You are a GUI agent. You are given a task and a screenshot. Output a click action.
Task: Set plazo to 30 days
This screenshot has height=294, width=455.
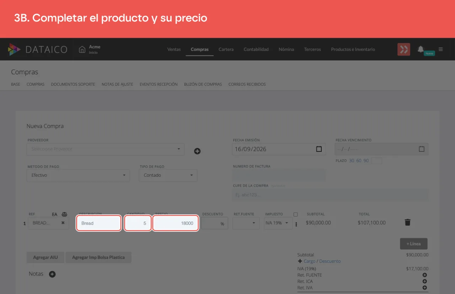352,161
